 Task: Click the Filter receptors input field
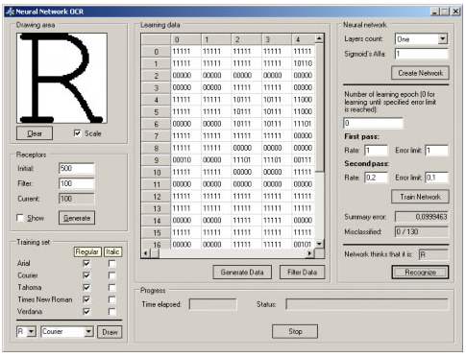click(77, 183)
